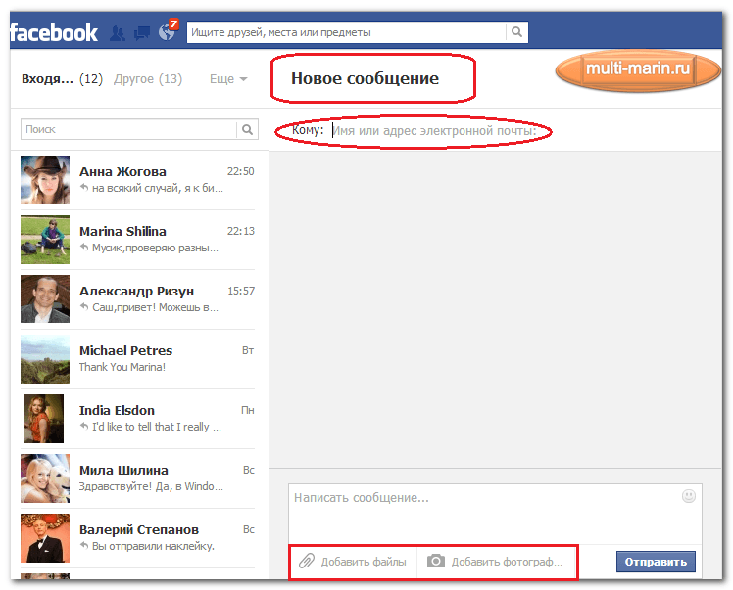The width and height of the screenshot is (733, 590).
Task: Click the preview 'Здравствуйте! Да, в Windo...'
Action: (151, 486)
